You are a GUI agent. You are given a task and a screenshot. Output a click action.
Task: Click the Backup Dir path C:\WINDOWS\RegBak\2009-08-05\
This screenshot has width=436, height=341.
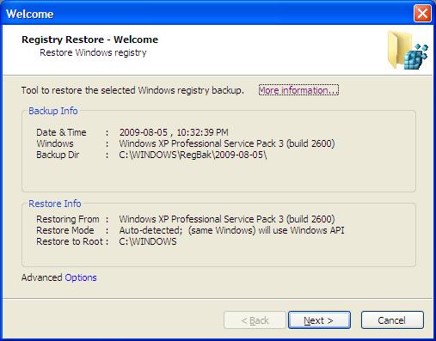point(193,155)
